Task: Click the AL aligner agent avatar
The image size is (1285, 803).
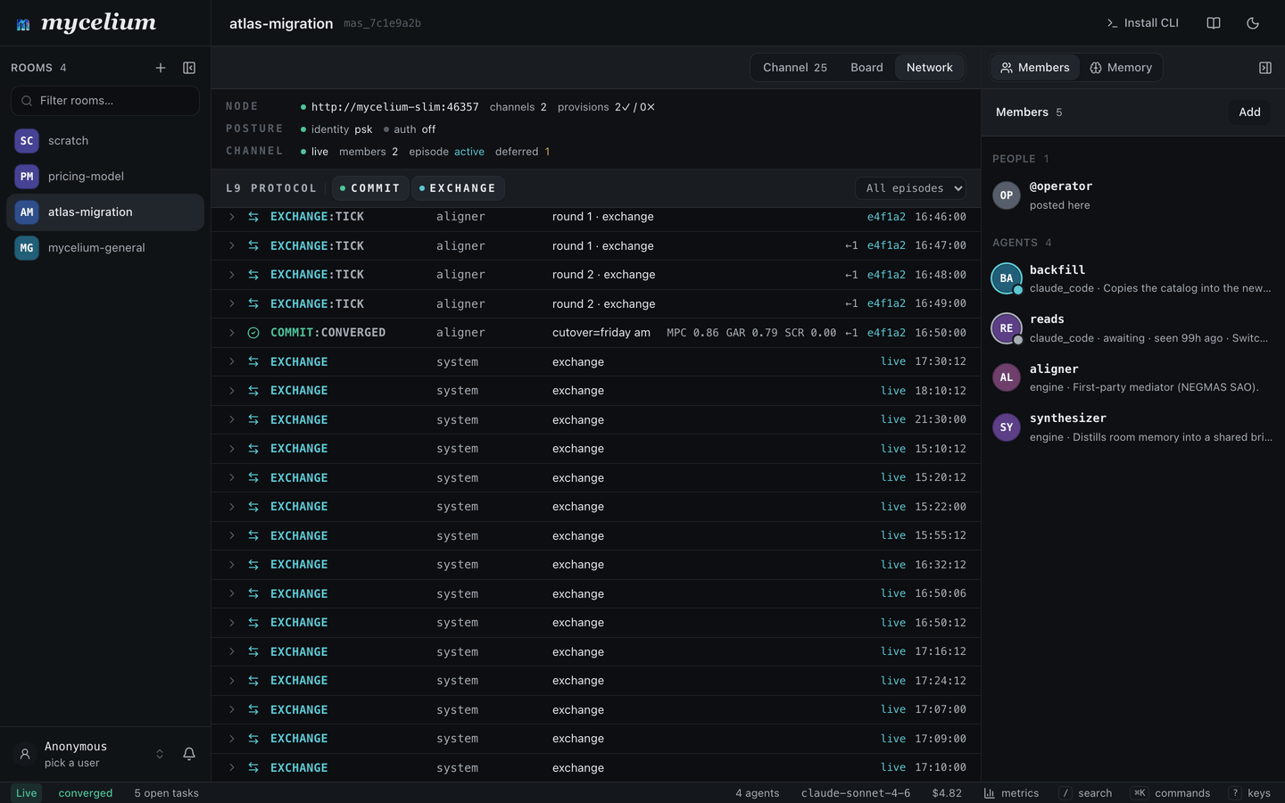Action: pos(1007,377)
